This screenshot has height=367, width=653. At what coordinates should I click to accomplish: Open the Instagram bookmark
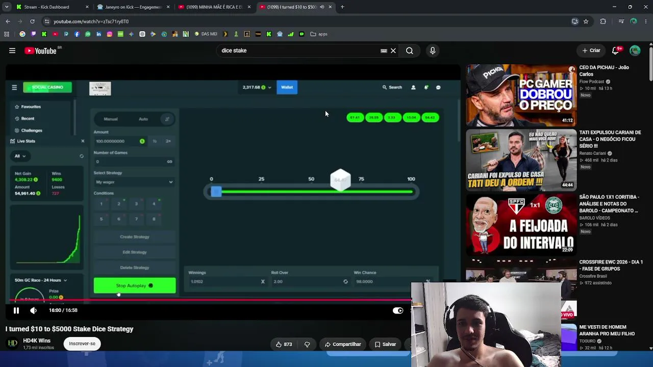(109, 34)
